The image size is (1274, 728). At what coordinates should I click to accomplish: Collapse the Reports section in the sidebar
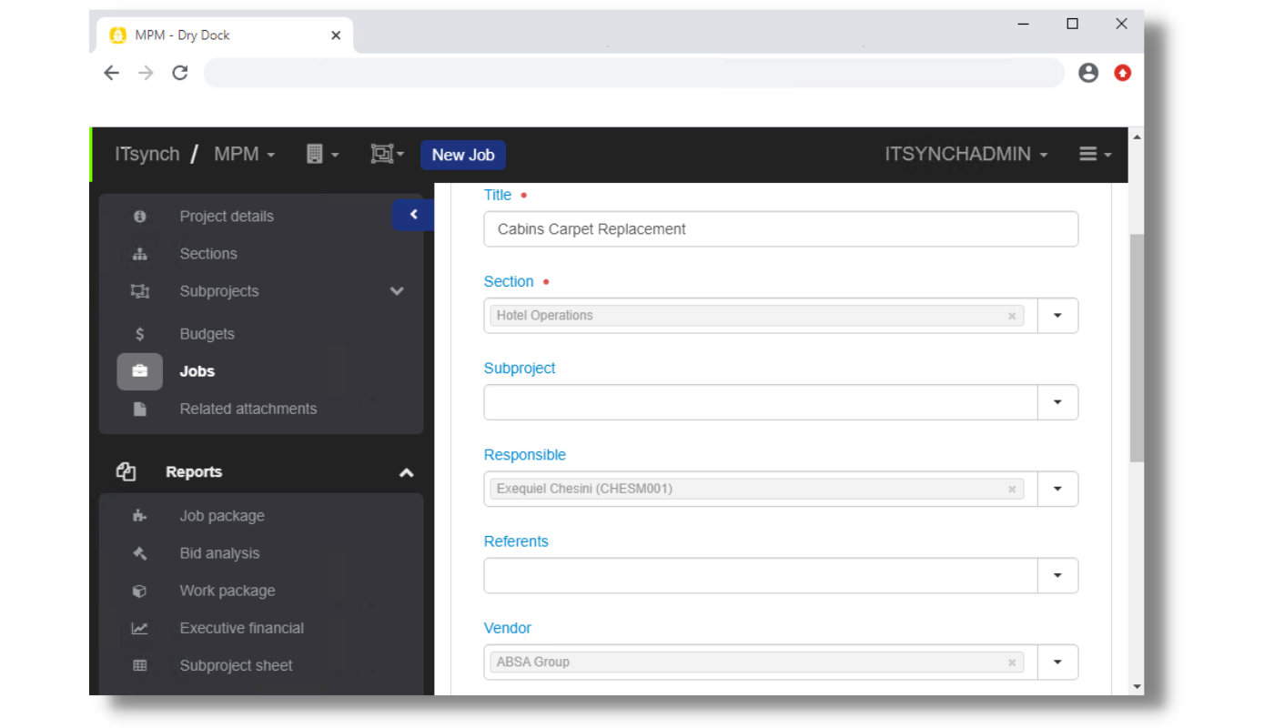(x=406, y=472)
